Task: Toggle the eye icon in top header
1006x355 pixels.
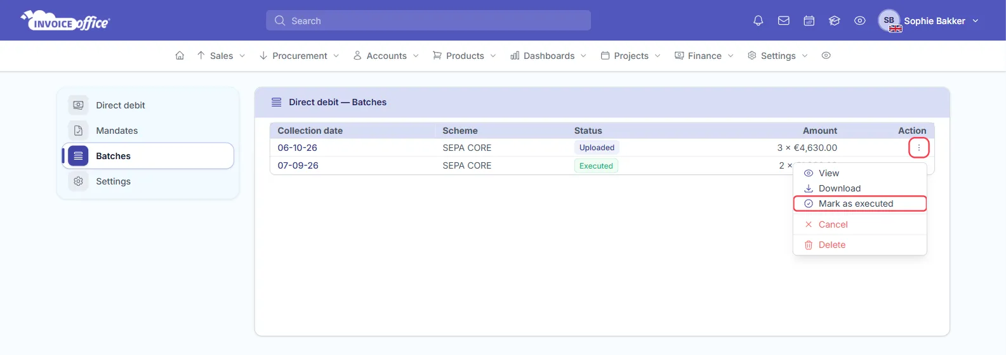Action: [x=859, y=21]
